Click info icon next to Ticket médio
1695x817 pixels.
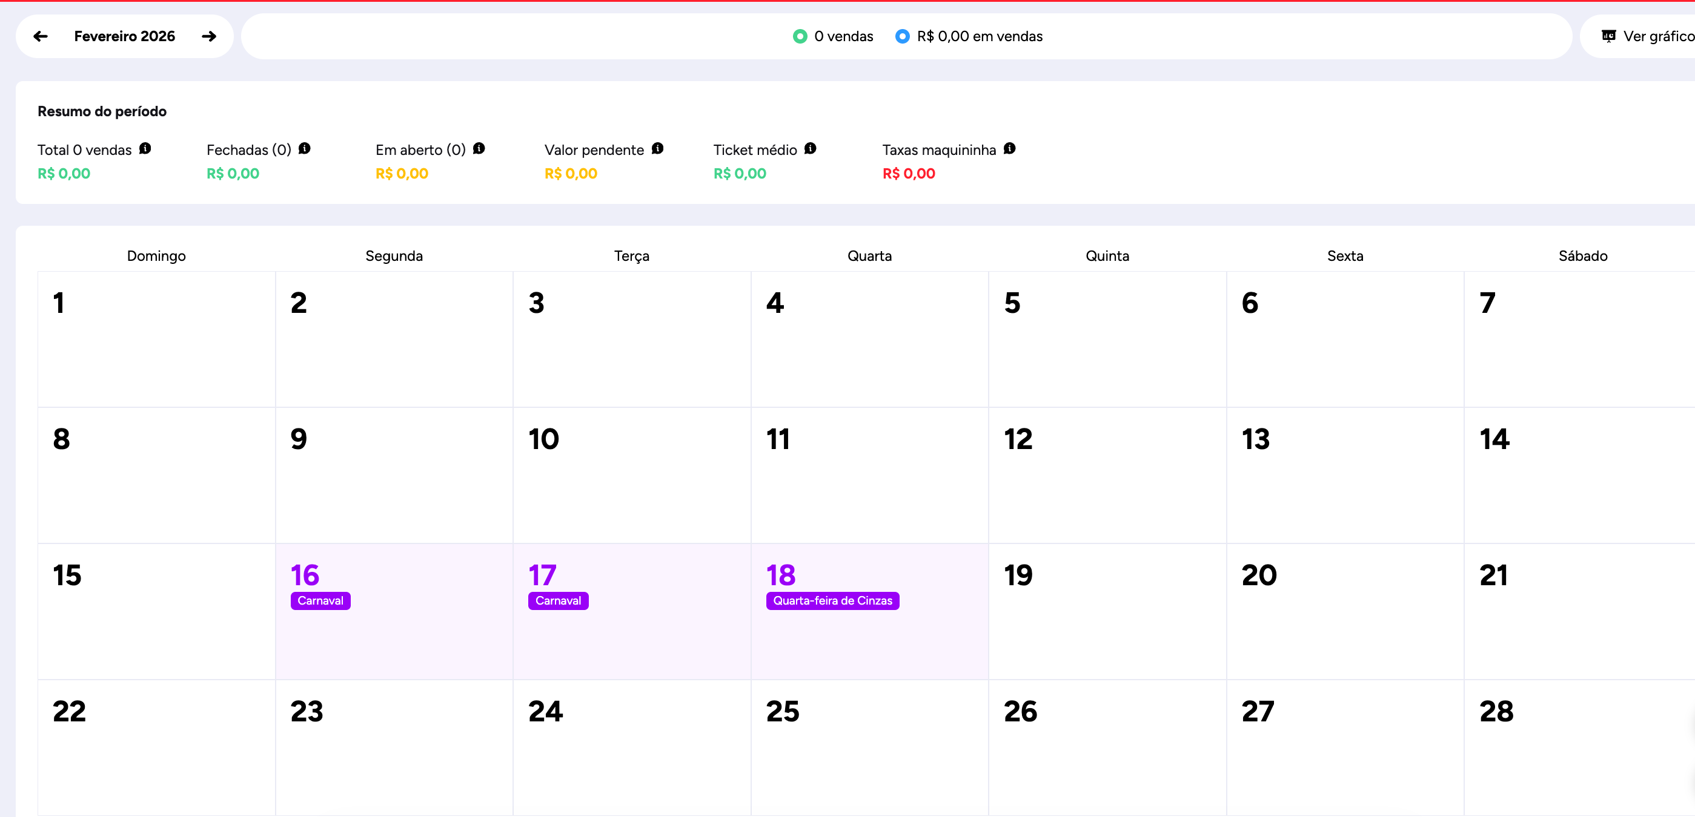[810, 148]
